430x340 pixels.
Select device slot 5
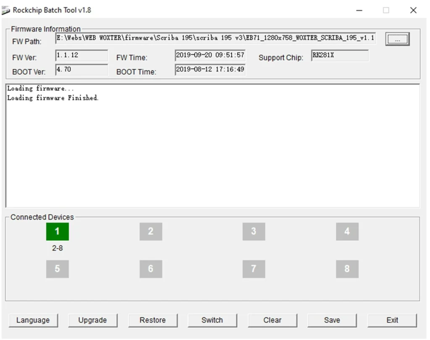coord(57,269)
